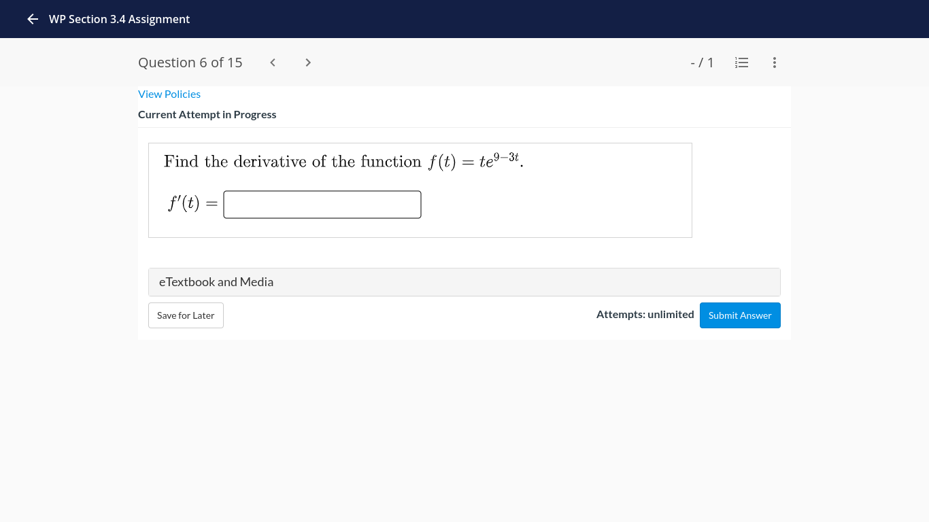Select the Current Attempt in Progress text
Viewport: 929px width, 522px height.
tap(207, 114)
